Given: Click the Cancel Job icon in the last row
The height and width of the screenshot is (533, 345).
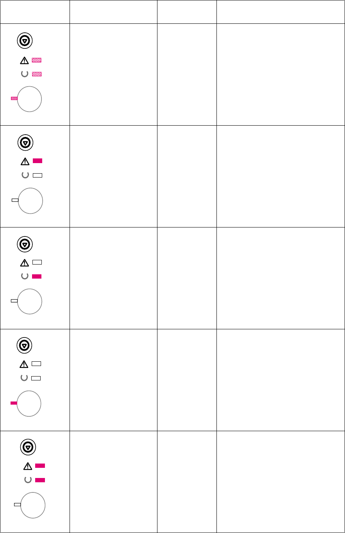Looking at the screenshot, I should click(x=28, y=447).
